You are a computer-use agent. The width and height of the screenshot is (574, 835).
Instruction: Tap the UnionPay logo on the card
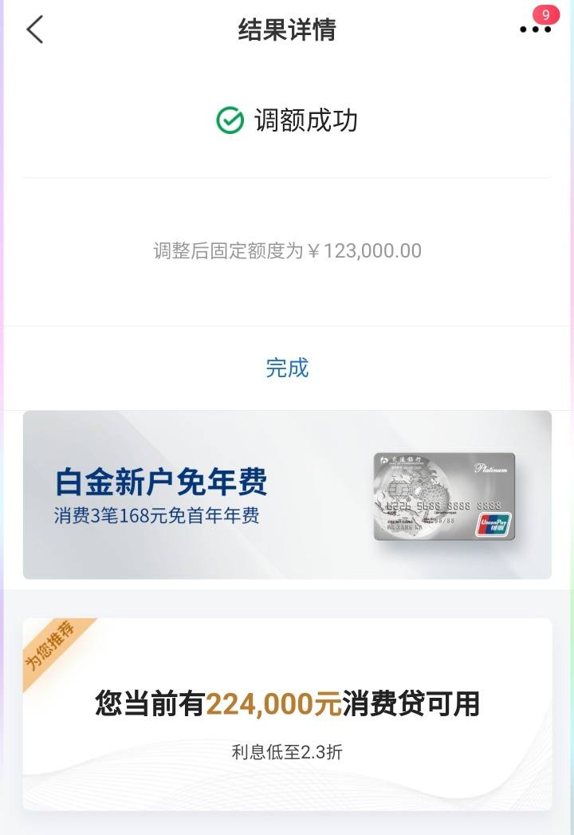point(493,525)
